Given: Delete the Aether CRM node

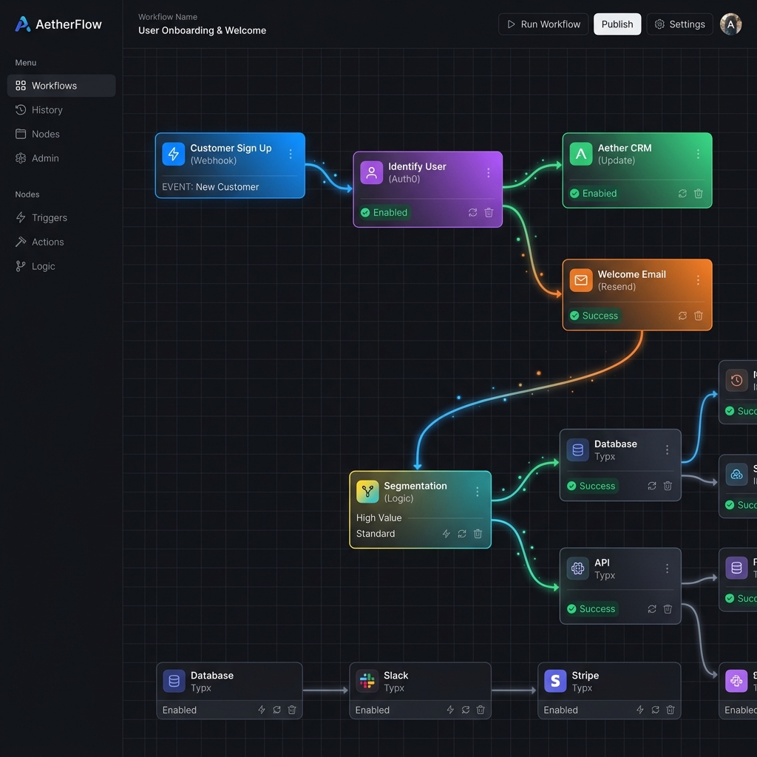Looking at the screenshot, I should pos(698,193).
